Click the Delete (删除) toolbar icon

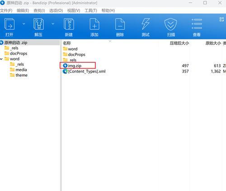click(120, 24)
